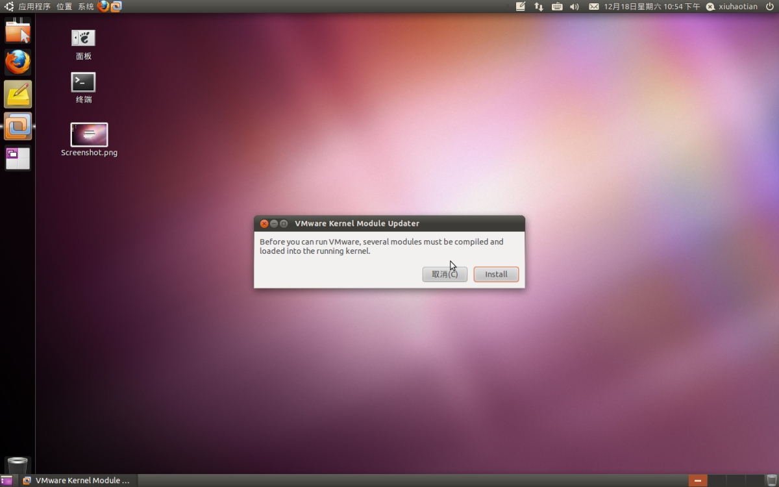
Task: Open the 系统 system menu
Action: tap(86, 6)
